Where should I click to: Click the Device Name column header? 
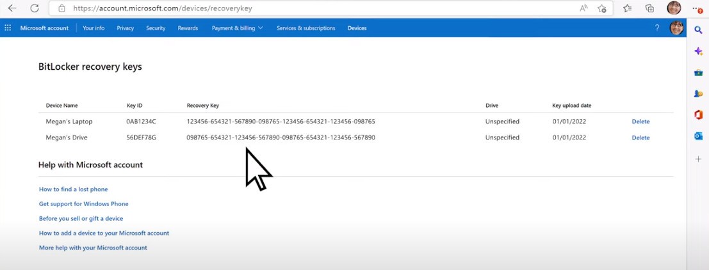pos(62,106)
